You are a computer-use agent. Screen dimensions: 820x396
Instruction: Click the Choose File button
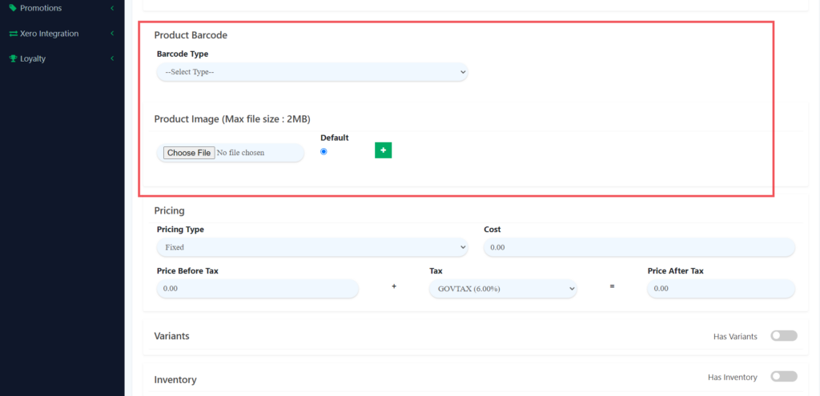pos(189,153)
